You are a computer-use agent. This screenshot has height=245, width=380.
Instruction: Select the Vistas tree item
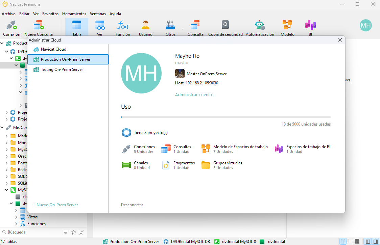tap(32, 217)
